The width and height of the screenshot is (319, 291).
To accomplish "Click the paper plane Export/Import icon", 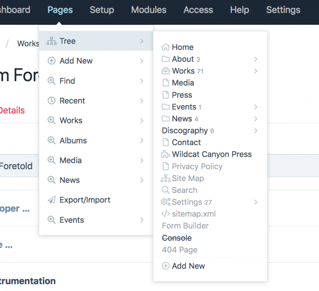I will [x=51, y=200].
